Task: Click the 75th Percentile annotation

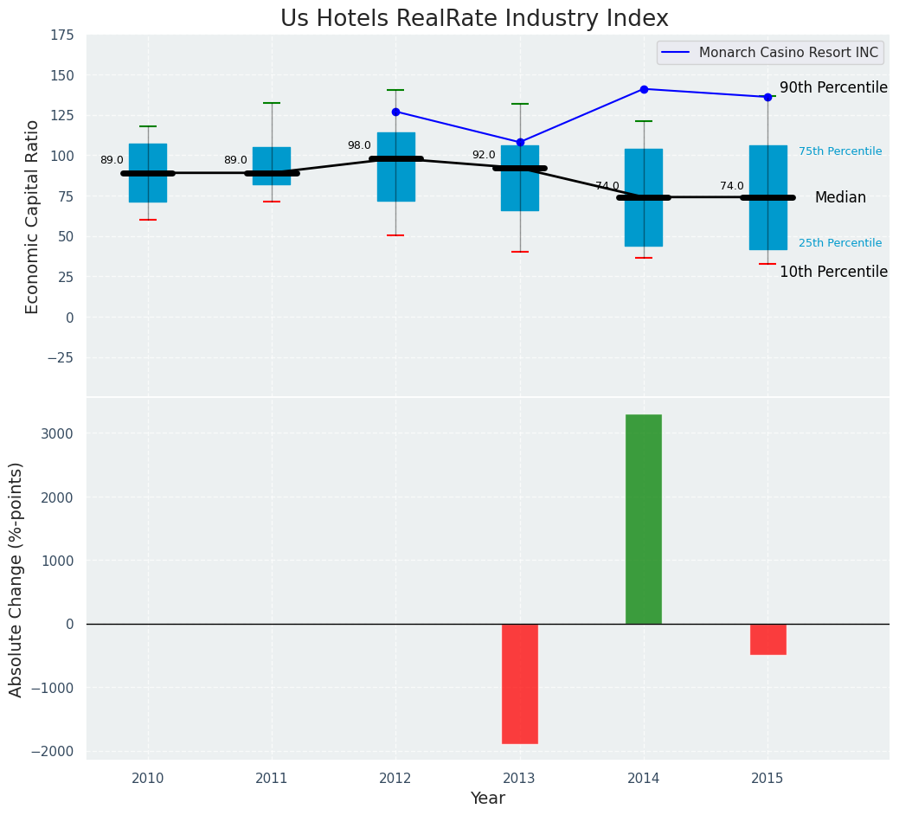Action: coord(839,151)
